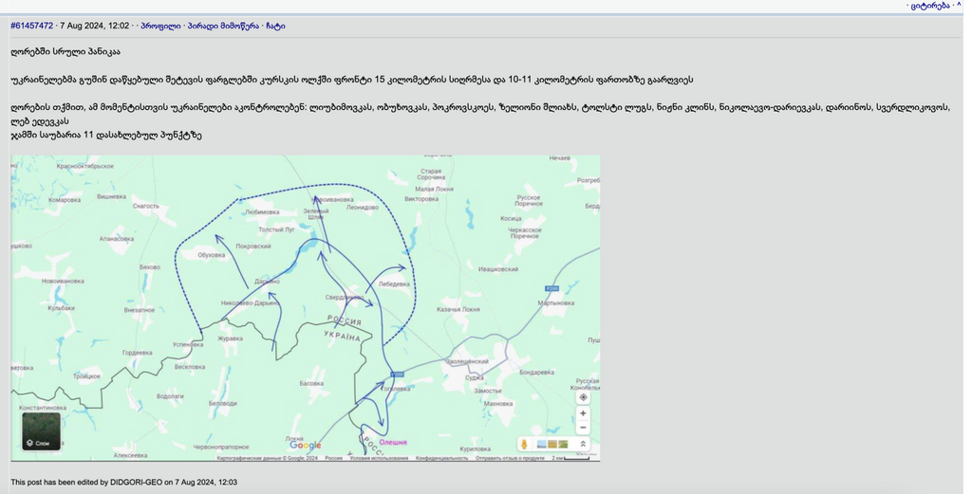The width and height of the screenshot is (972, 494).
Task: Click the Басовка label on the map
Action: [311, 384]
